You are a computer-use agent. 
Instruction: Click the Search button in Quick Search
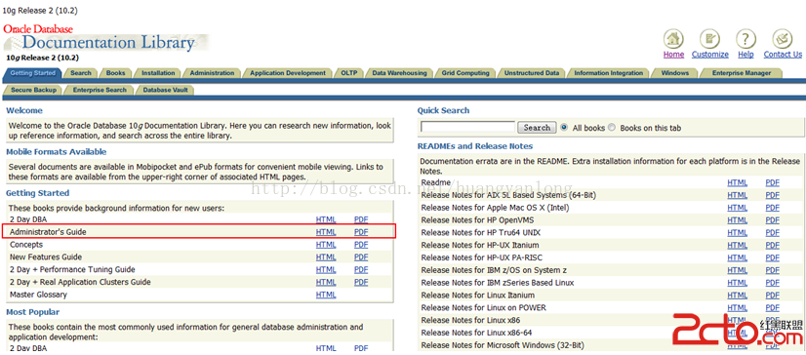coord(537,128)
